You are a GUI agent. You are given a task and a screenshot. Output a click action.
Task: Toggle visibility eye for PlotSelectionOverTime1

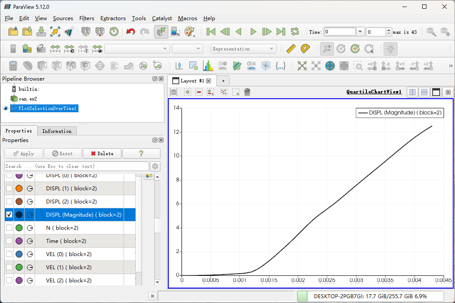[6, 108]
